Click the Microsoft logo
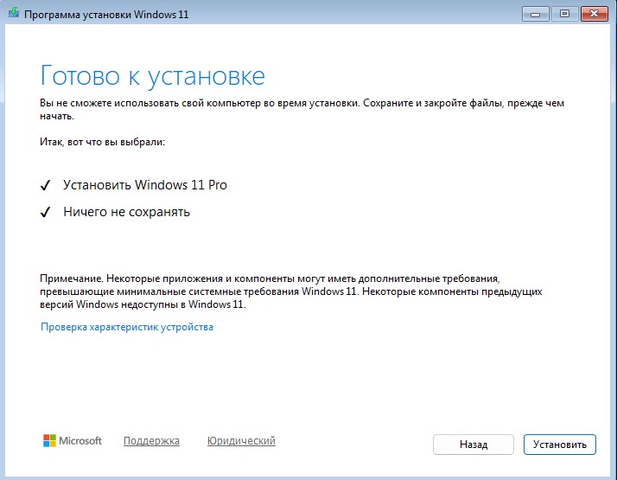Viewport: 617px width, 480px height. [72, 440]
